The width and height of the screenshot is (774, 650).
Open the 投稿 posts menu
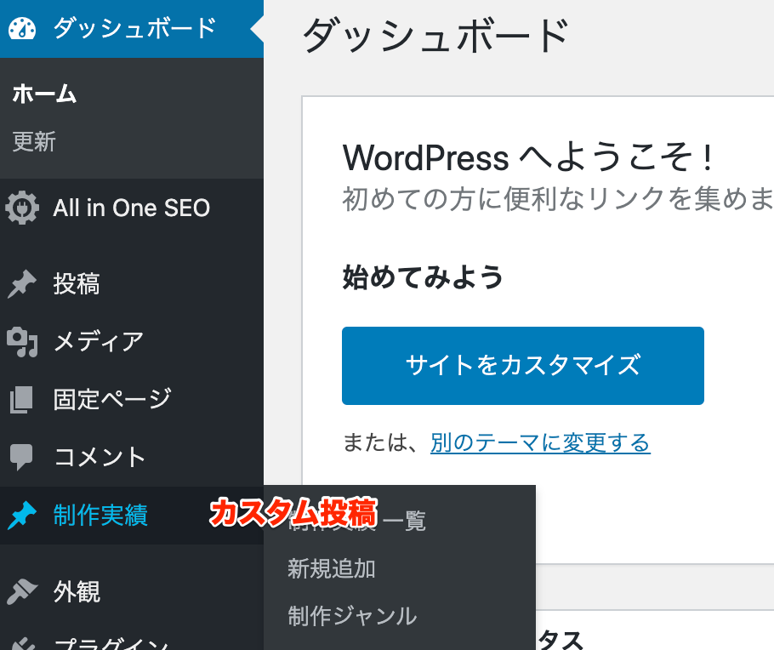77,284
